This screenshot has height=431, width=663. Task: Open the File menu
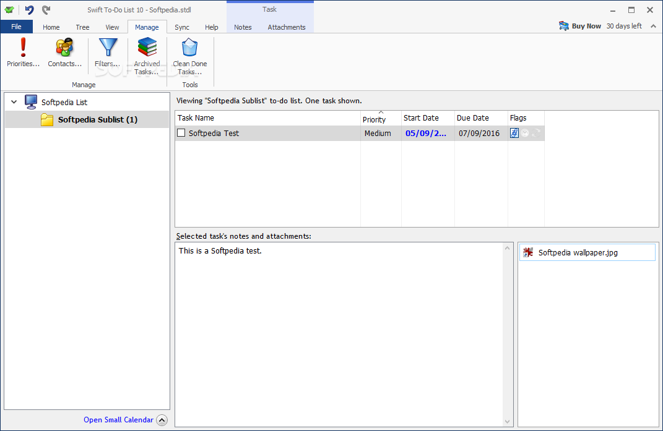(x=17, y=27)
